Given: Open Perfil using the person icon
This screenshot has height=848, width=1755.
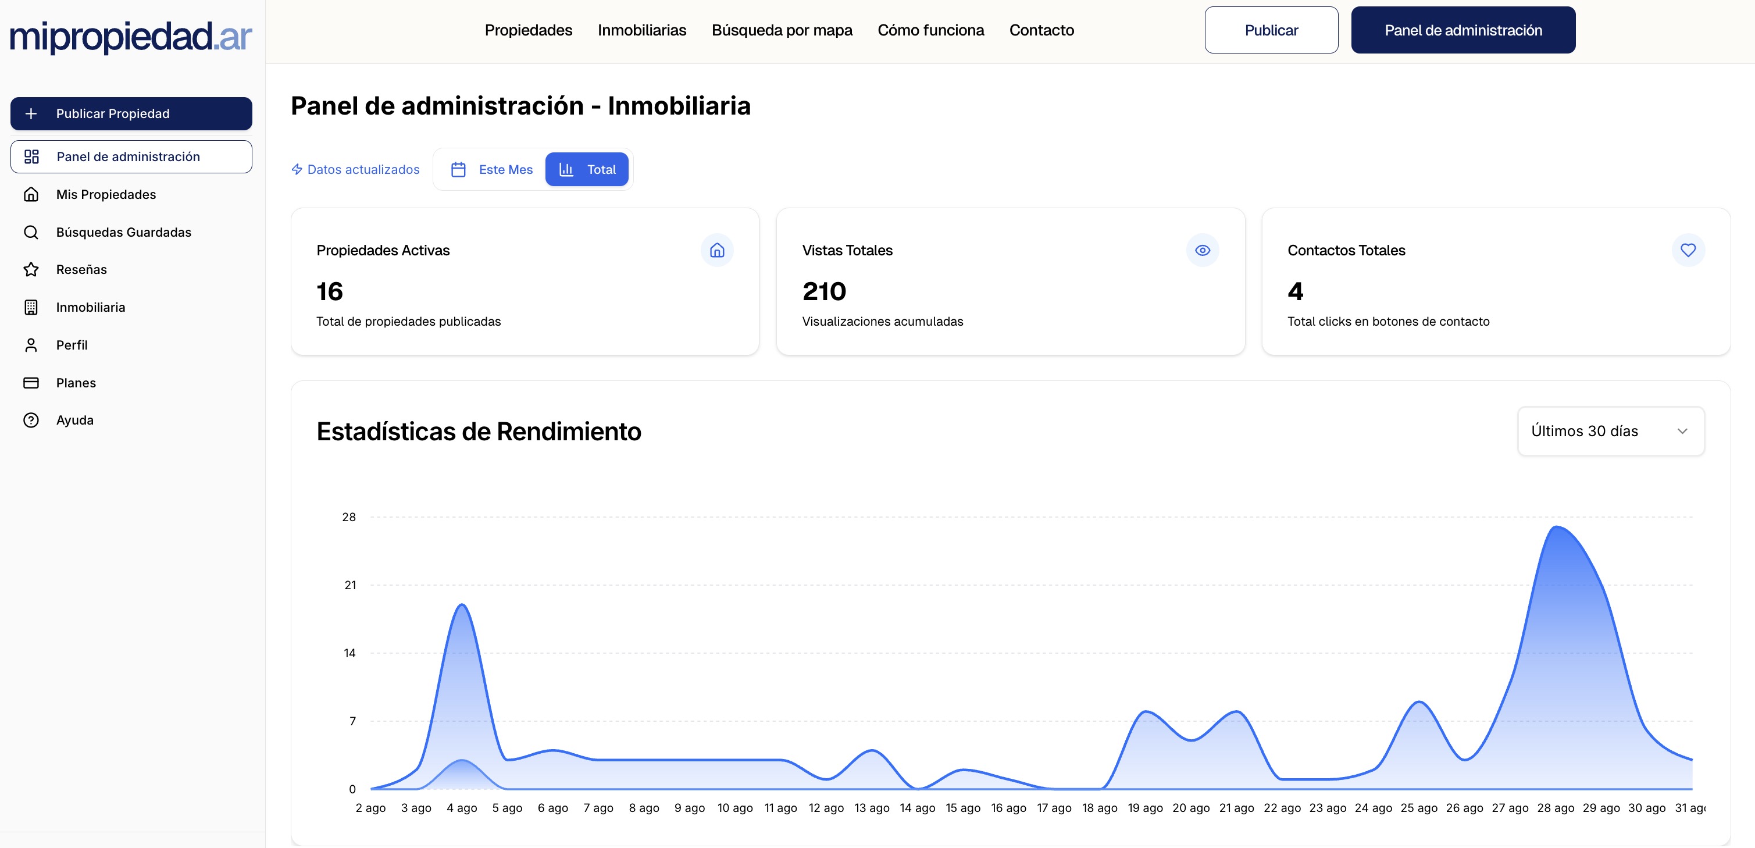Looking at the screenshot, I should (31, 345).
